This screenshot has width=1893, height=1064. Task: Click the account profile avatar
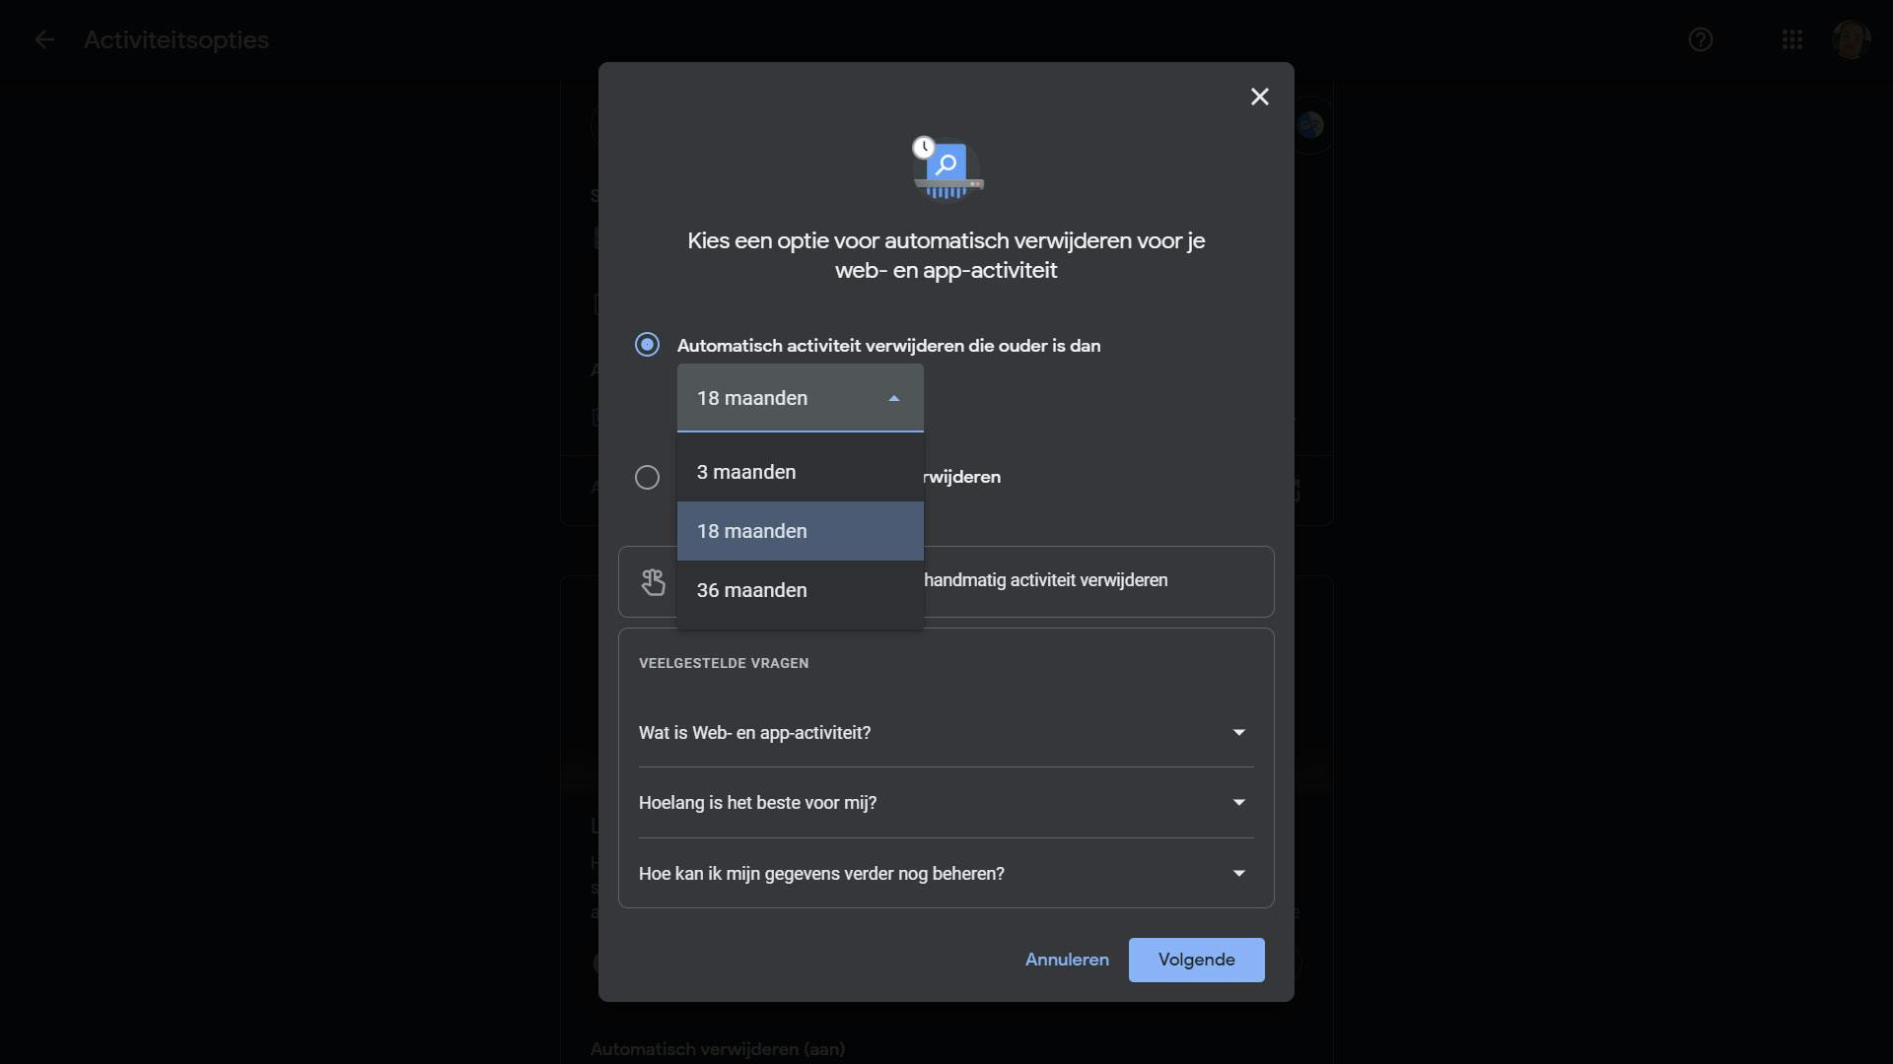pos(1850,39)
